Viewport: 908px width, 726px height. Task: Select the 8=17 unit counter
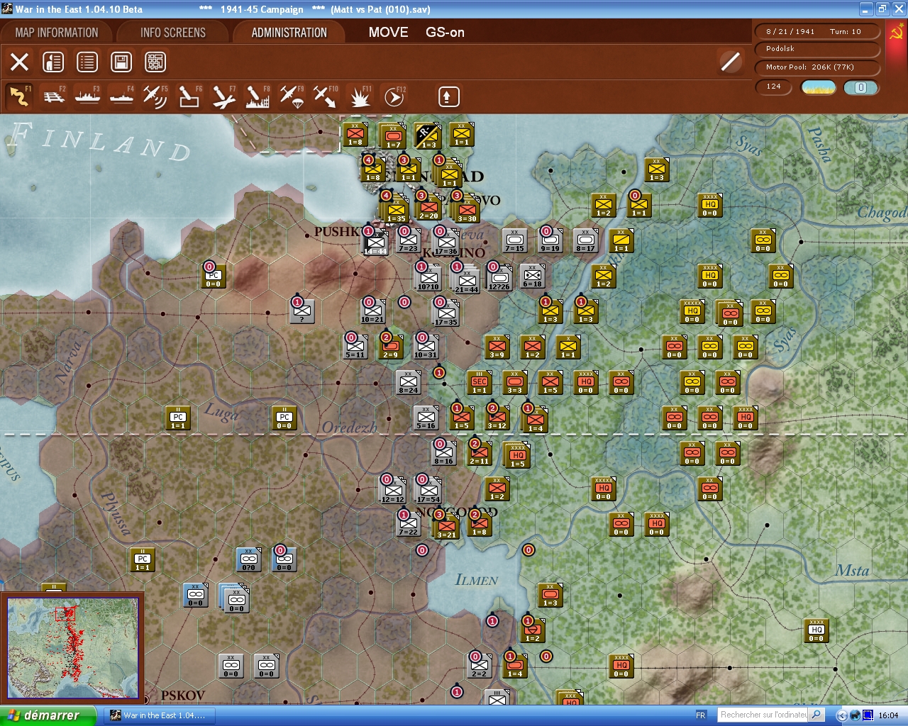point(586,240)
